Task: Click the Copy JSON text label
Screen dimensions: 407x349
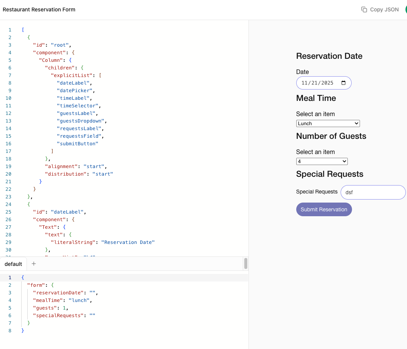Action: (384, 9)
